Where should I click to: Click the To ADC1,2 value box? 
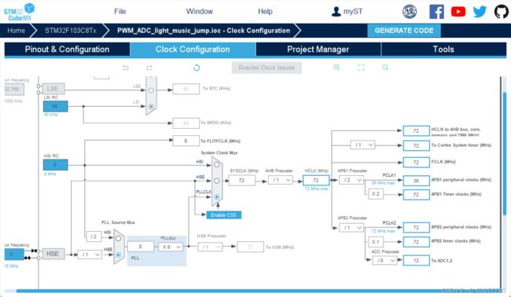(416, 260)
